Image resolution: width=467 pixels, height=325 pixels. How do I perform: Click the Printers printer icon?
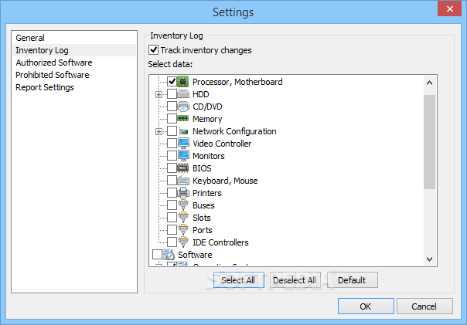click(x=183, y=193)
